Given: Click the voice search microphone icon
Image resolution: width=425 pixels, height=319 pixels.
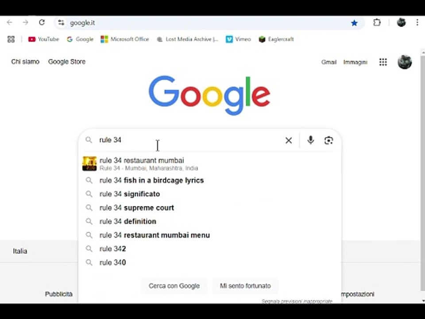Looking at the screenshot, I should 311,140.
